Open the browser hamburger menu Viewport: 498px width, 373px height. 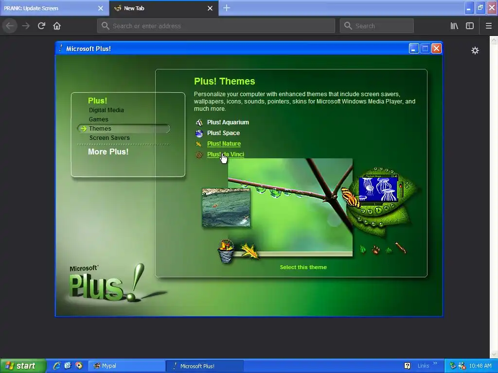pos(488,26)
